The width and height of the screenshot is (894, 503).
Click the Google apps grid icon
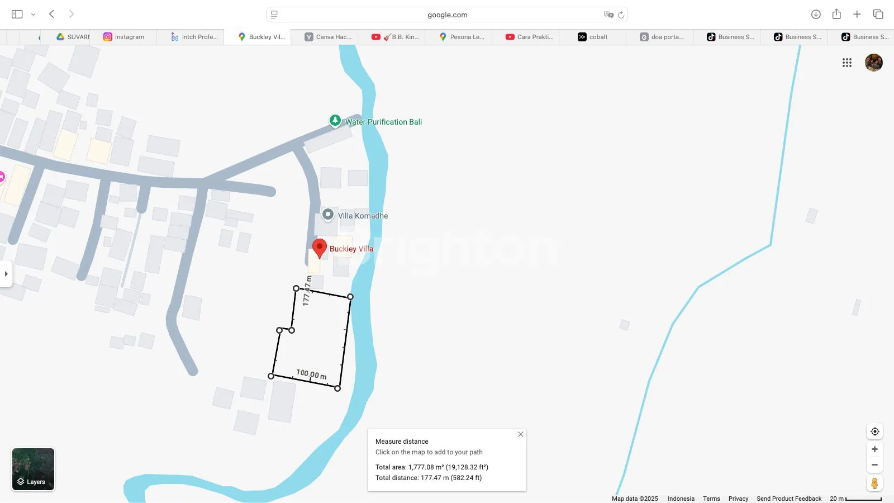point(847,63)
